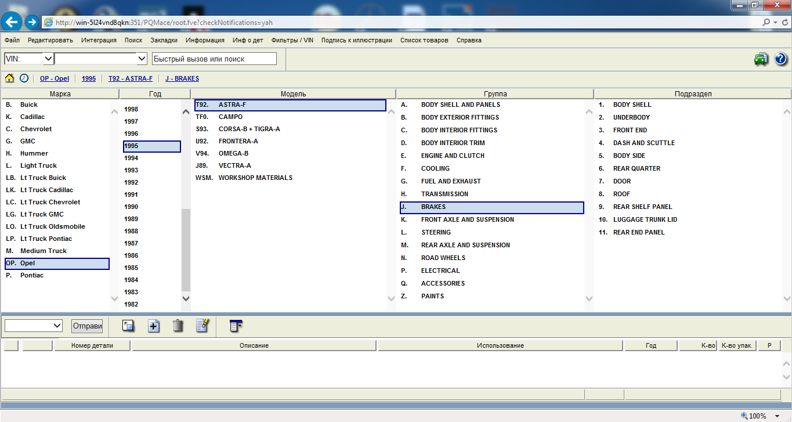Click the browser address bar URL
Image resolution: width=792 pixels, height=422 pixels.
click(x=164, y=23)
